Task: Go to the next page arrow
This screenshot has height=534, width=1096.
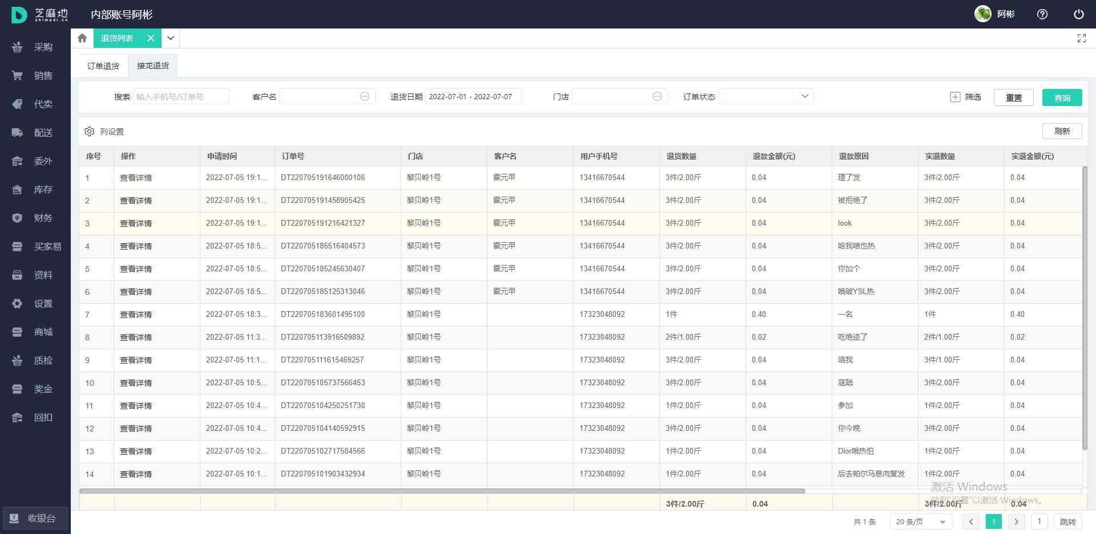Action: coord(1016,521)
